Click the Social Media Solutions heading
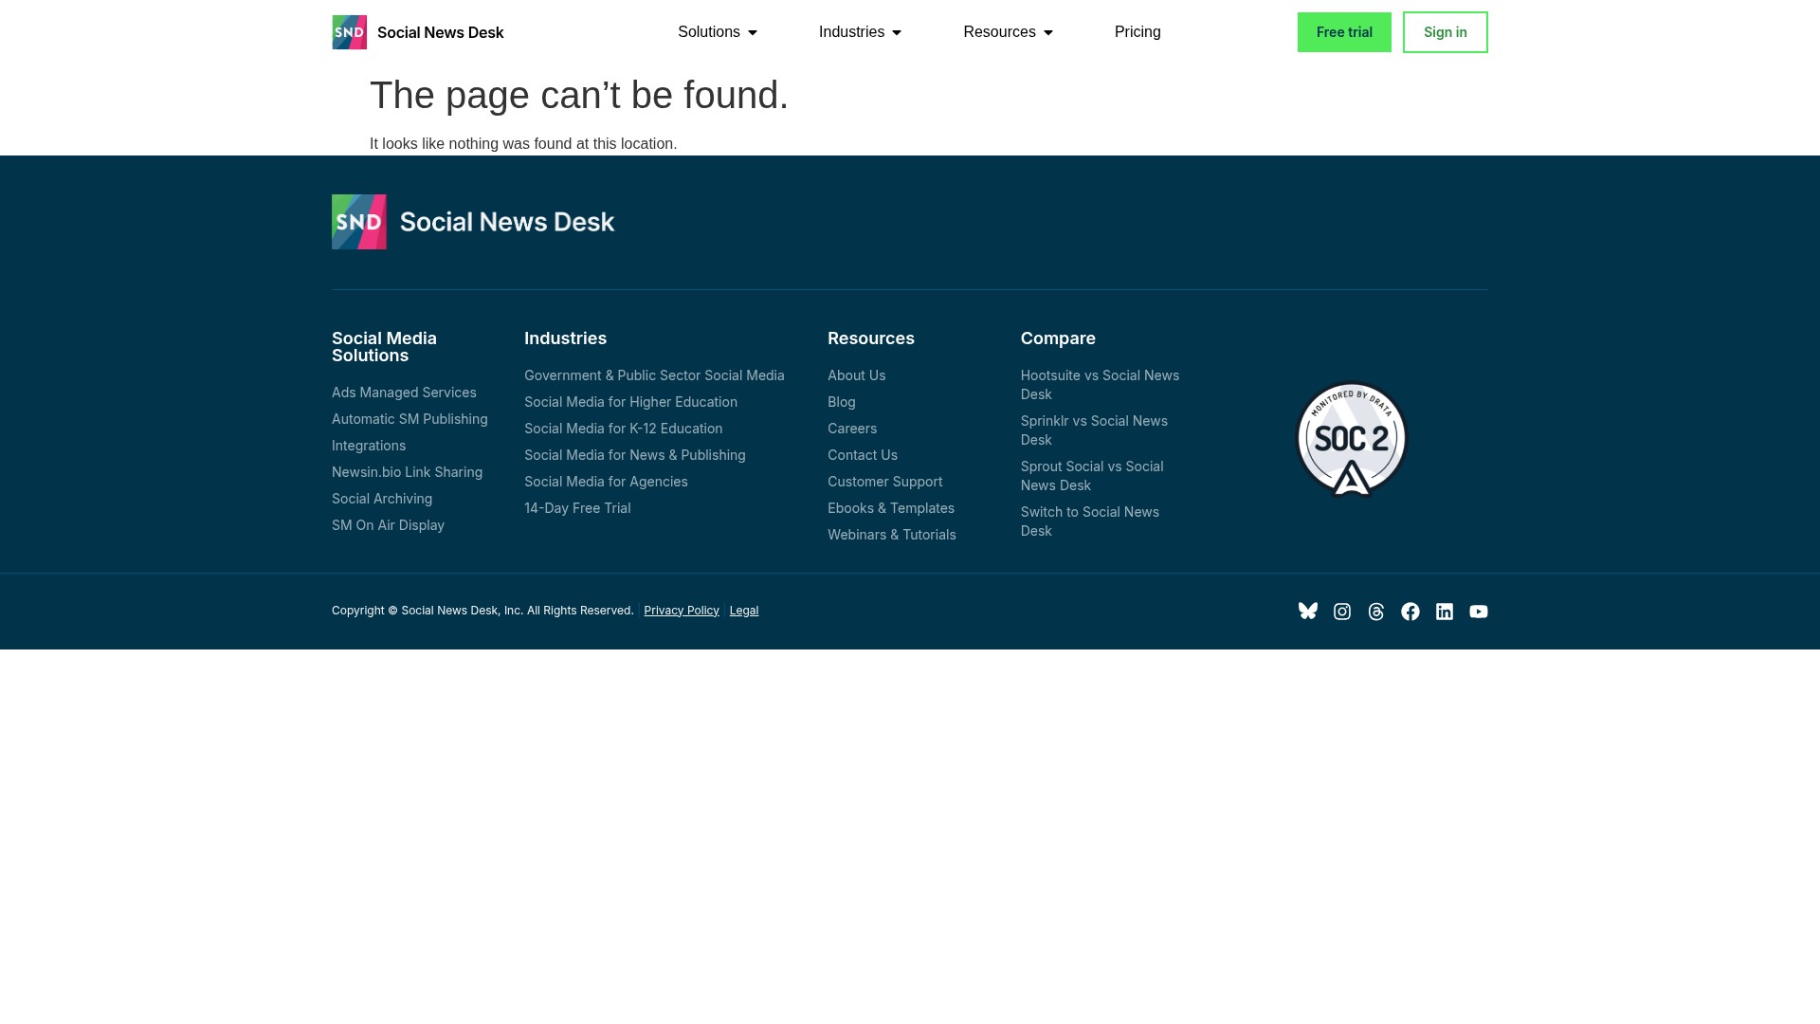 point(384,347)
